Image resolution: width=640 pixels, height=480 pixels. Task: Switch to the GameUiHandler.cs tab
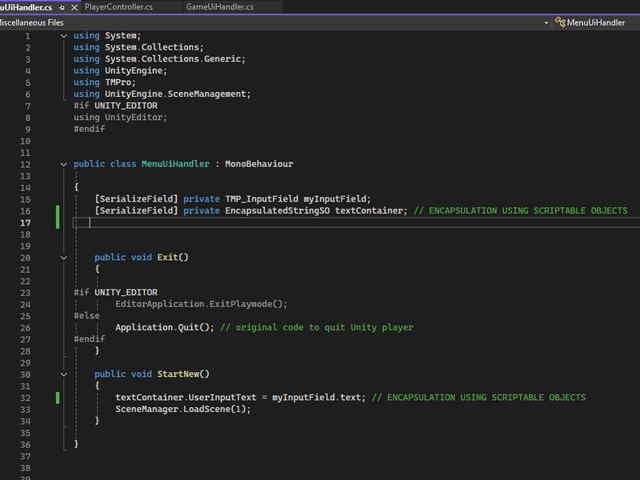219,6
